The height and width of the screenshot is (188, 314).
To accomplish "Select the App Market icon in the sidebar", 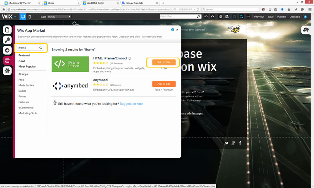I will pos(7,60).
